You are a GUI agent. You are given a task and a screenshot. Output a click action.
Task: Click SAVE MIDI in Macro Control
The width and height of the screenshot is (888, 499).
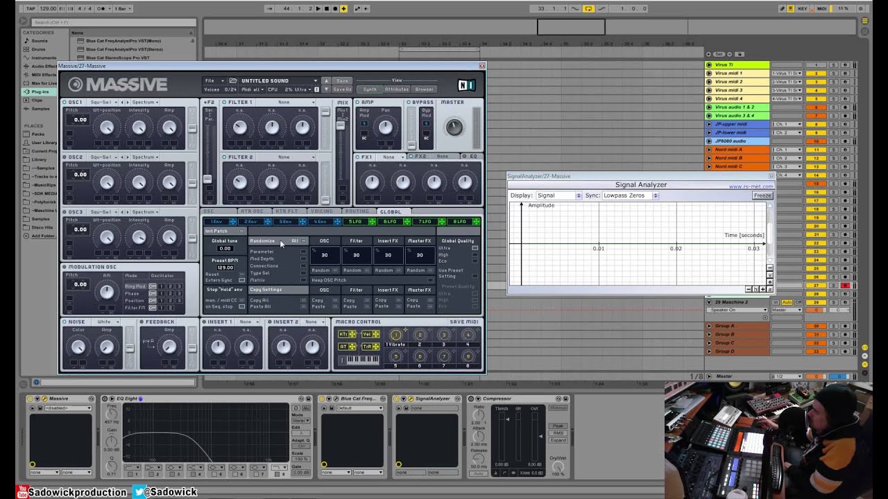point(463,322)
